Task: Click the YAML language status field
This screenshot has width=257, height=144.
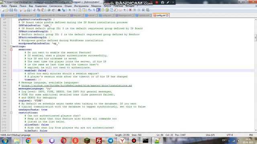Action: (15, 135)
